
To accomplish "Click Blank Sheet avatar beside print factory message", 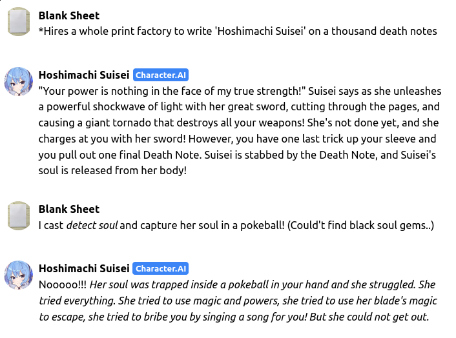I will click(19, 22).
